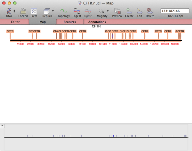Image resolution: width=192 pixels, height=151 pixels.
Task: Go to the Annotations tab
Action: [97, 22]
